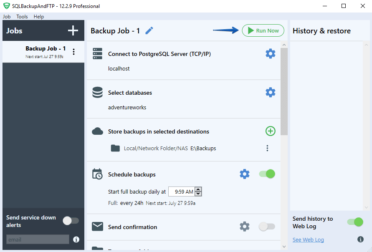Click the folder icon for Local/Network Folder
Screen dimensions: 372x252
115,148
